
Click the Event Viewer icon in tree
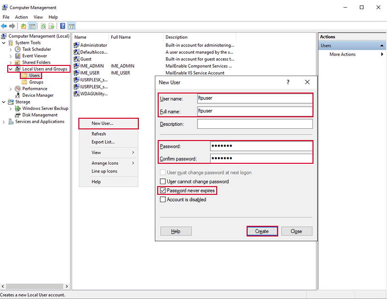pos(17,56)
